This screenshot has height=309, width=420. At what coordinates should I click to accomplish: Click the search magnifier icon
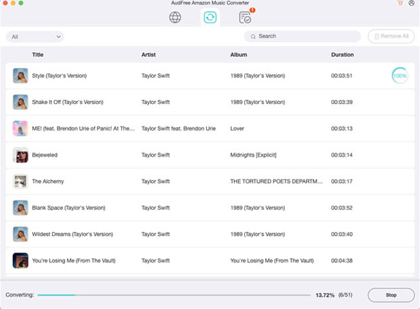[x=253, y=36]
